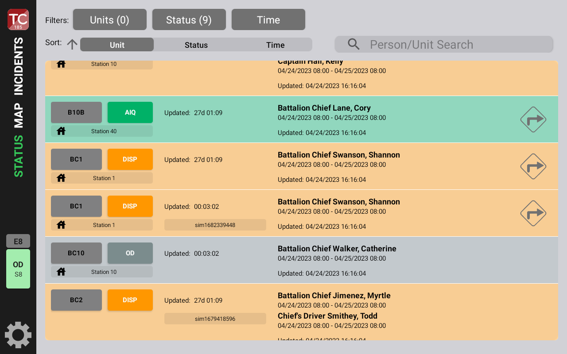Click the search magnifier icon
Viewport: 567px width, 354px height.
click(x=353, y=44)
